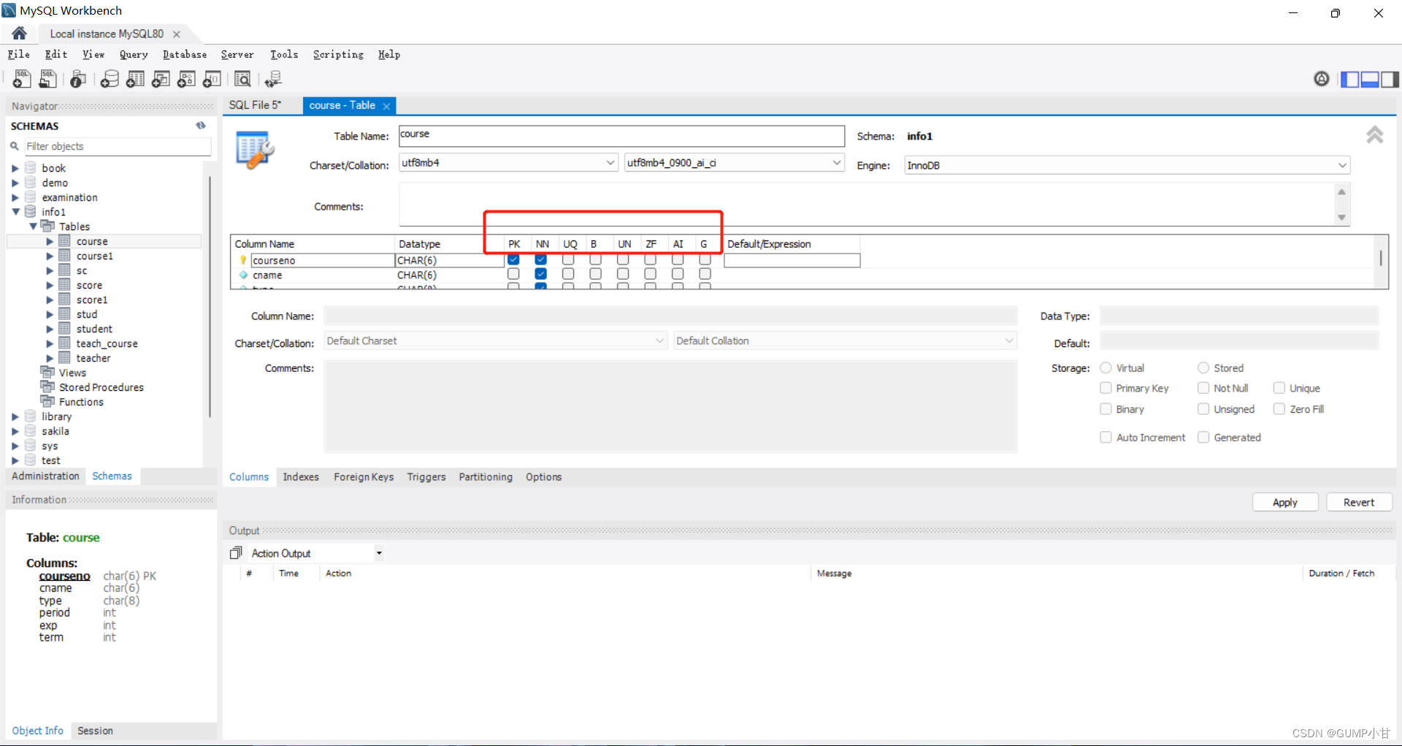The width and height of the screenshot is (1402, 746).
Task: Click the Apply button
Action: pyautogui.click(x=1285, y=502)
